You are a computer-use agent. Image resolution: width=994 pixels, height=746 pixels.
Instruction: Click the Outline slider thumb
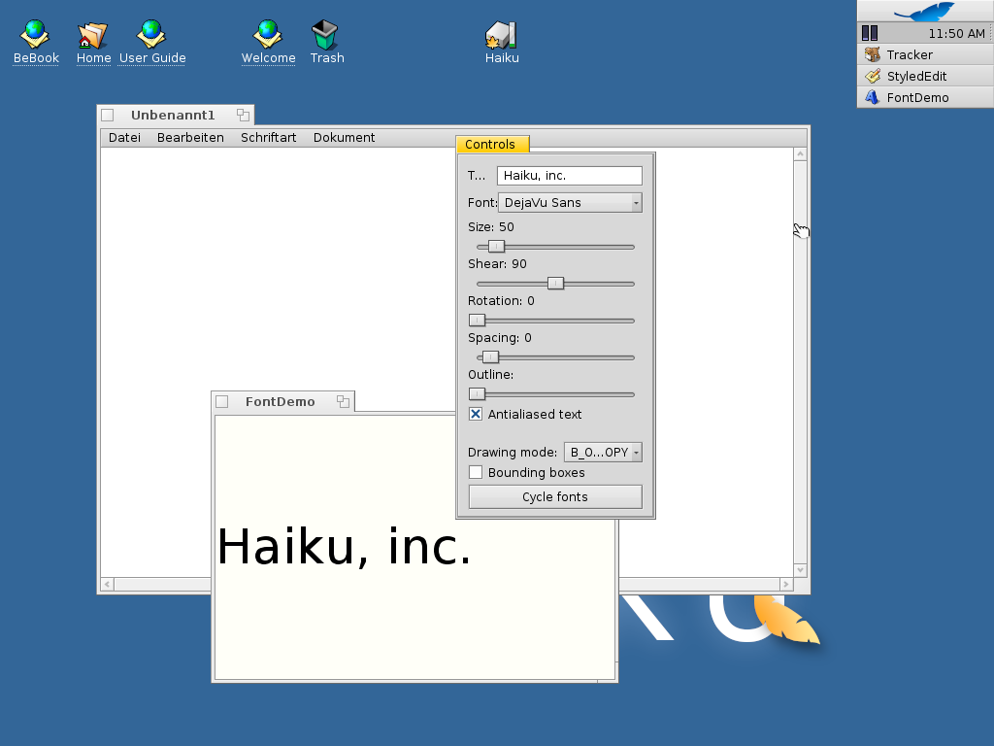[x=477, y=393]
